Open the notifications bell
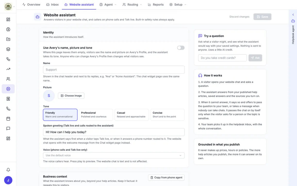The width and height of the screenshot is (297, 186). point(8,170)
